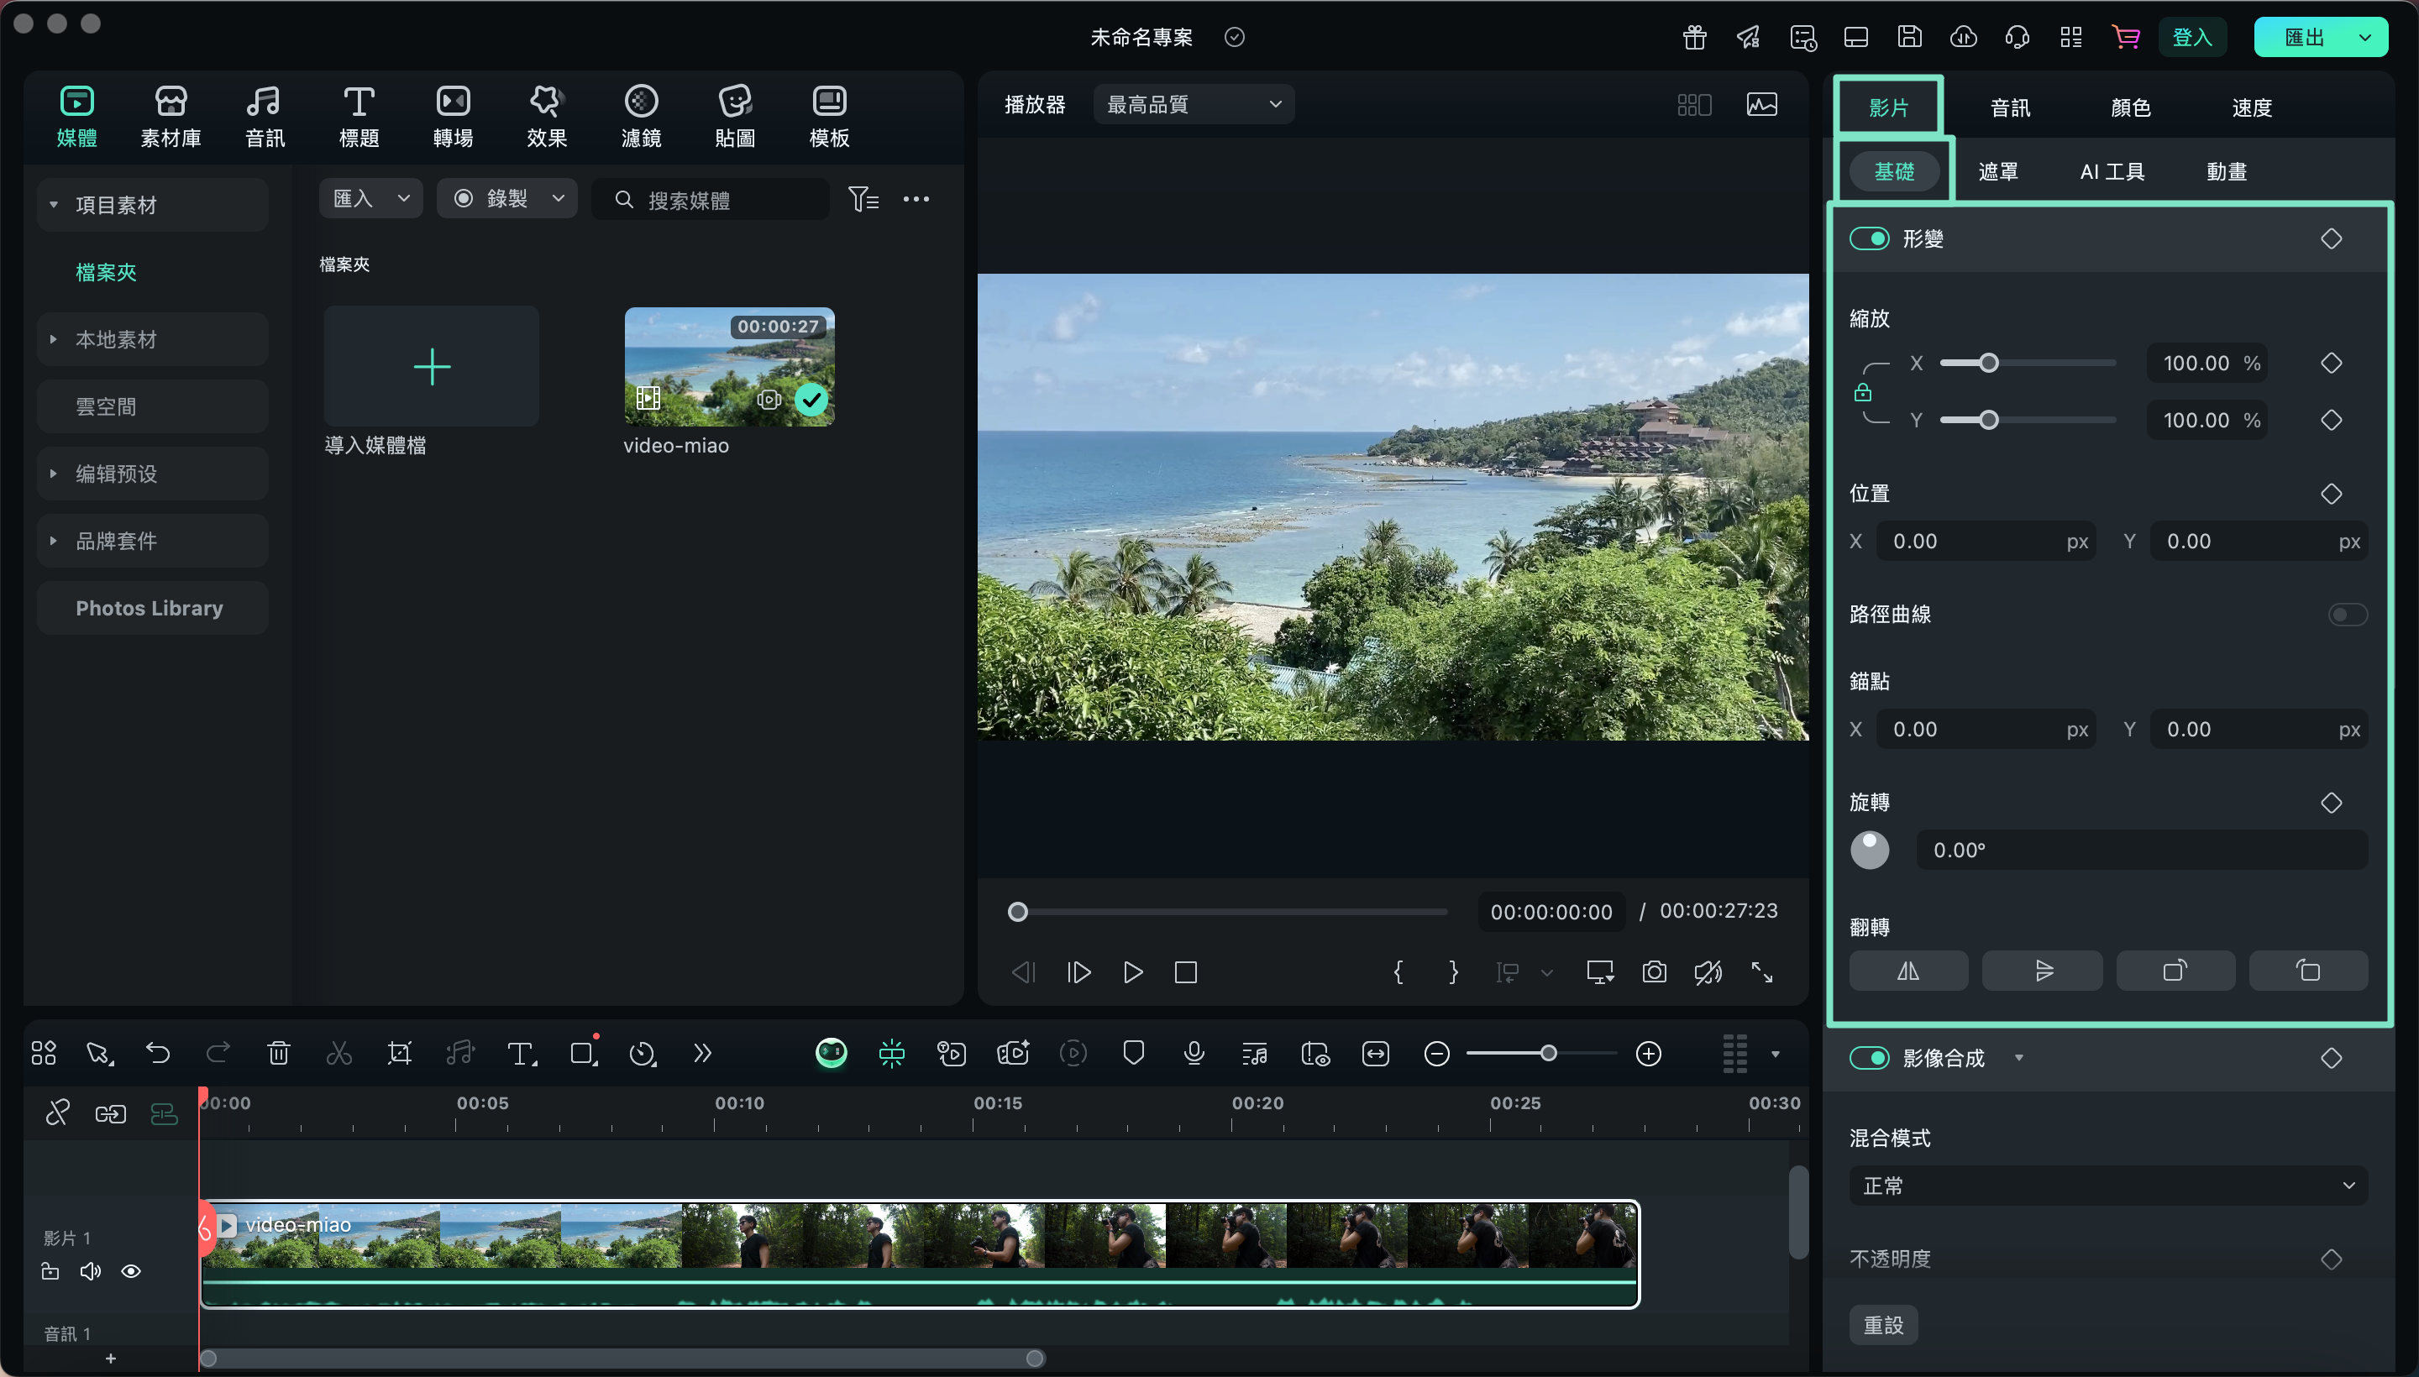Open the 最高品質 playback quality dropdown

pyautogui.click(x=1193, y=104)
